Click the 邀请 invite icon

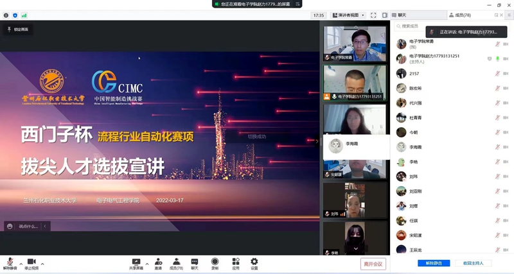pos(158,264)
